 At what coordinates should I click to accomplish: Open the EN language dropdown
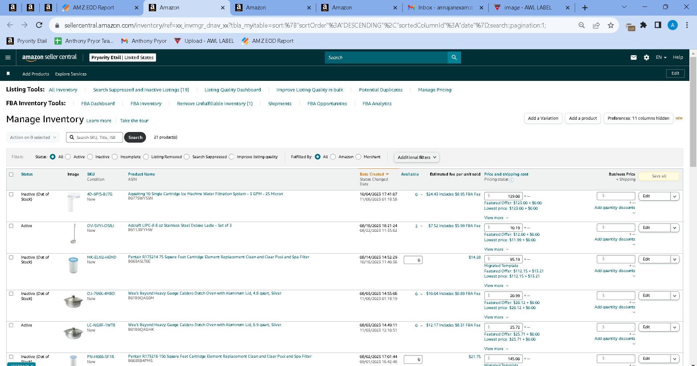tap(661, 57)
